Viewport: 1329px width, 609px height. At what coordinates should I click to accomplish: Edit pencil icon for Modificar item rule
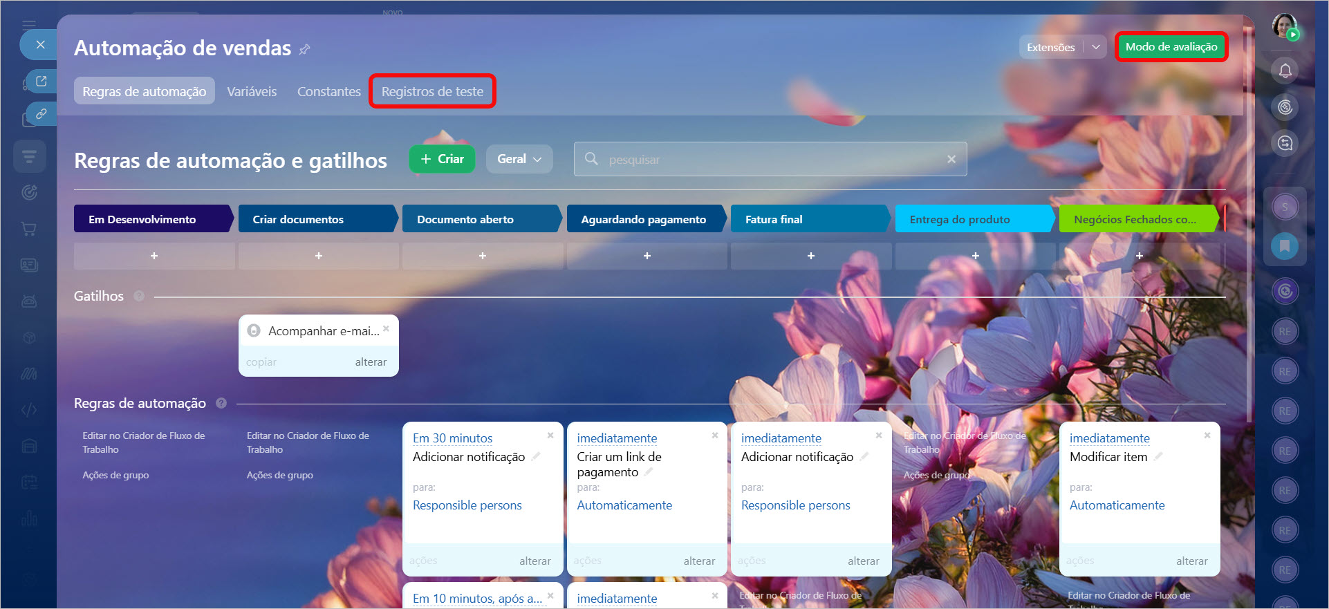1158,456
